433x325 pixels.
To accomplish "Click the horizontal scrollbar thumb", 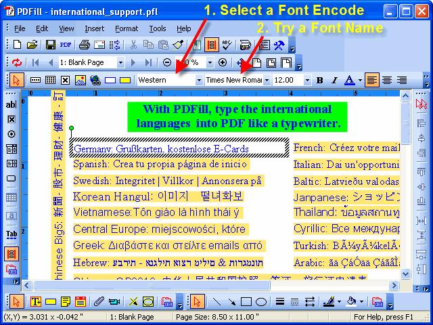I will click(x=152, y=285).
